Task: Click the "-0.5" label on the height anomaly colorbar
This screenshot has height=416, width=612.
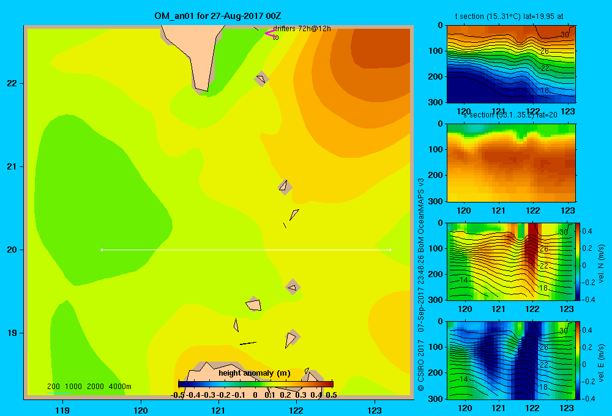Action: 178,395
